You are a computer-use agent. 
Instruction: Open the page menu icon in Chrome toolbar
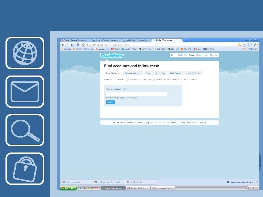tap(250, 45)
